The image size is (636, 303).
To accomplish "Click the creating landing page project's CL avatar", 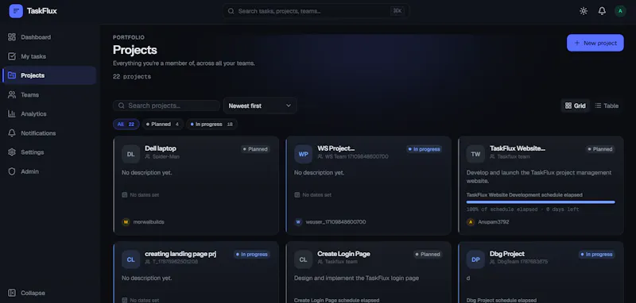I will point(130,259).
